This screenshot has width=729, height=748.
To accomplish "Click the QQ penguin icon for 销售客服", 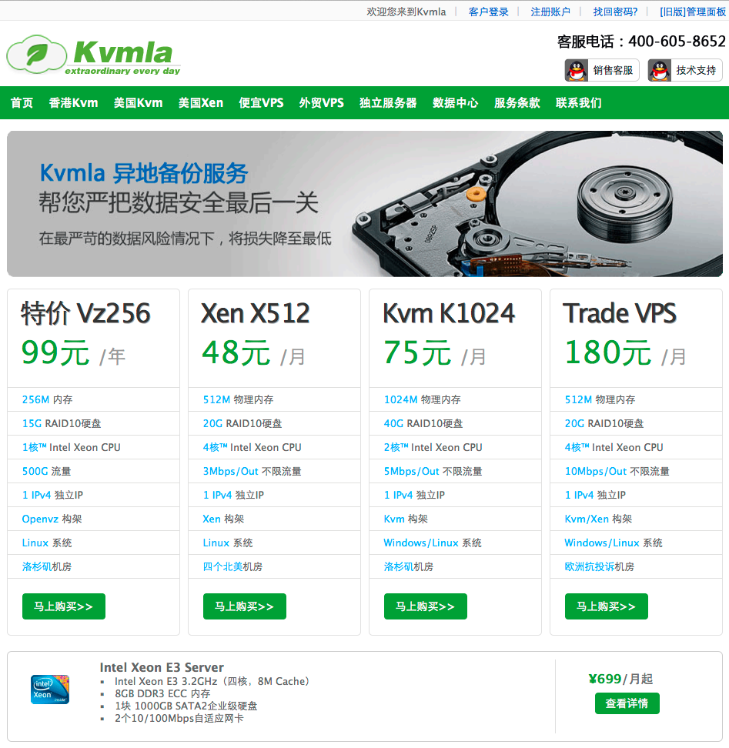I will [x=577, y=71].
